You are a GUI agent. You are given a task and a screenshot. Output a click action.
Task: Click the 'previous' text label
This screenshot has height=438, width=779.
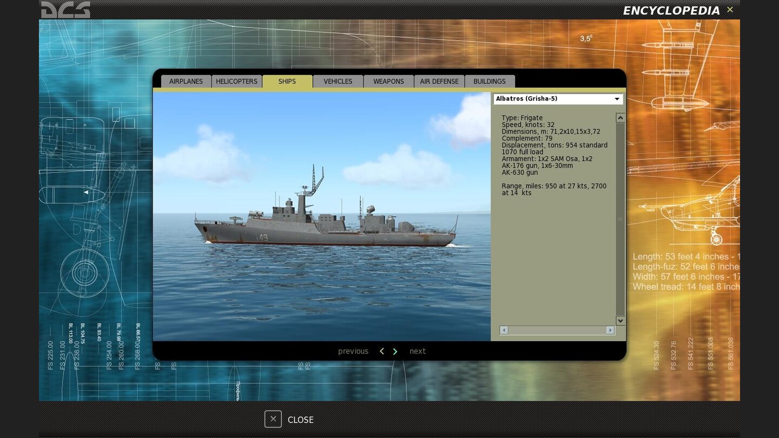pos(353,351)
